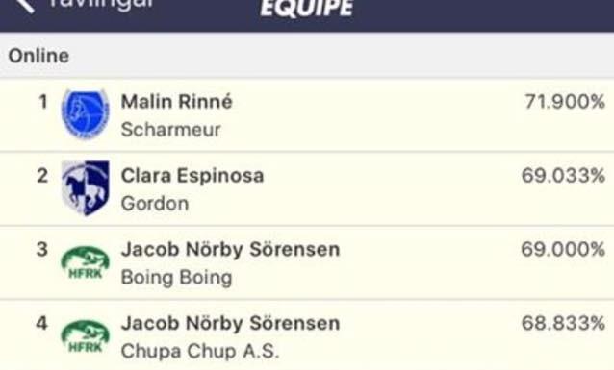Open fourth place Jacob Nörby Sörensen
Image resolution: width=614 pixels, height=370 pixels.
coord(230,323)
